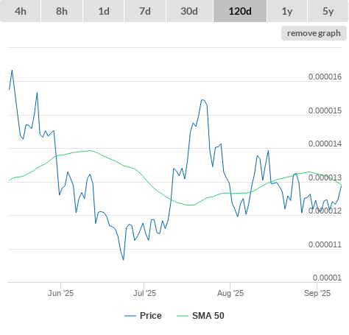Click the blue Price legend line marker
This screenshot has width=349, height=335.
130,316
